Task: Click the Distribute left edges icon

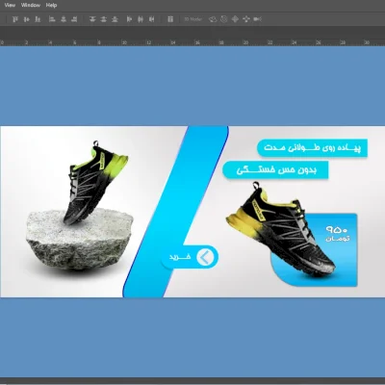Action: pos(129,19)
